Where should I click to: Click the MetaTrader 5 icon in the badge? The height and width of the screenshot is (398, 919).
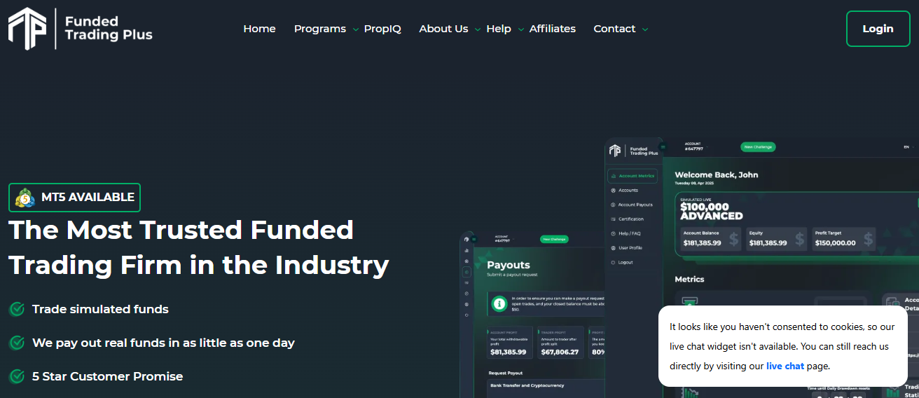[25, 198]
